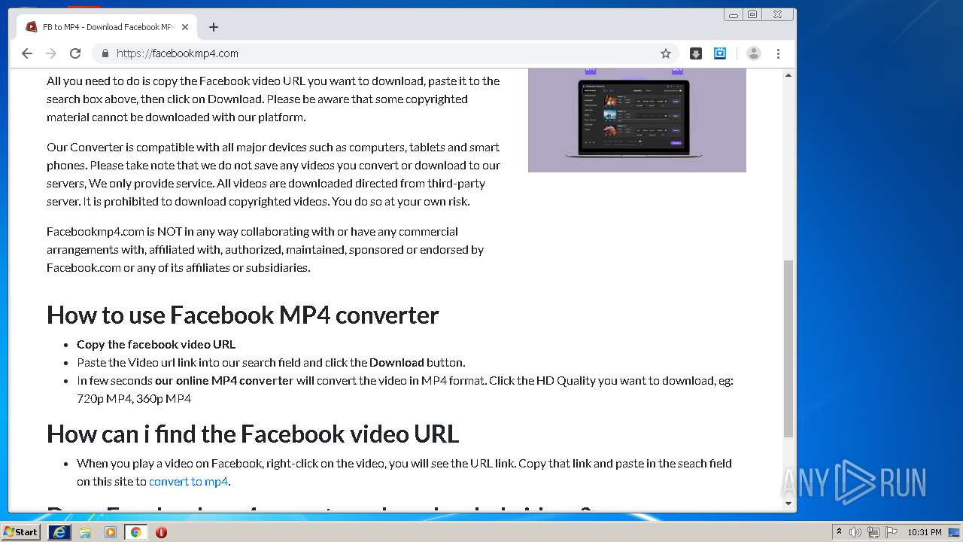The height and width of the screenshot is (542, 963).
Task: Click the page scrollbar's down arrow
Action: pos(788,504)
